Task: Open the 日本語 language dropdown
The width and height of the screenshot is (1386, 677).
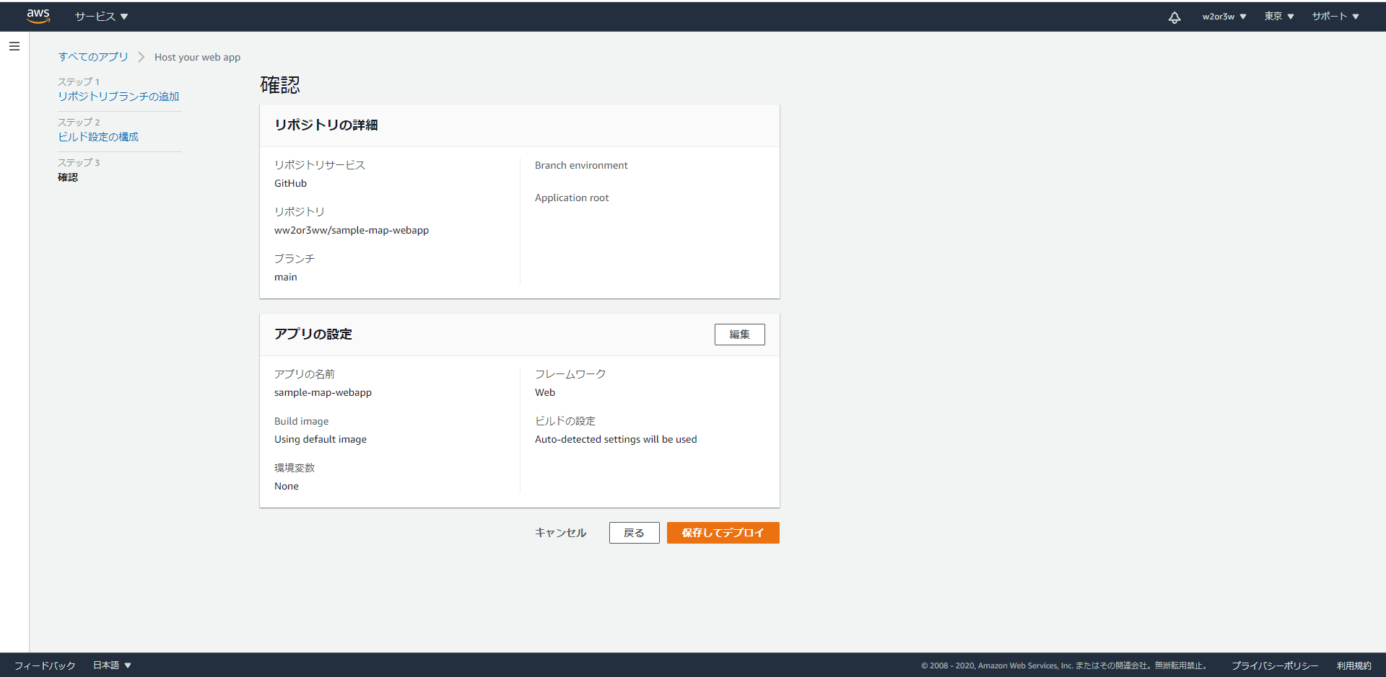Action: [112, 665]
